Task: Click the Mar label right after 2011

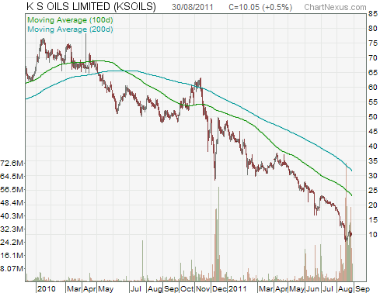Action: (x=266, y=288)
